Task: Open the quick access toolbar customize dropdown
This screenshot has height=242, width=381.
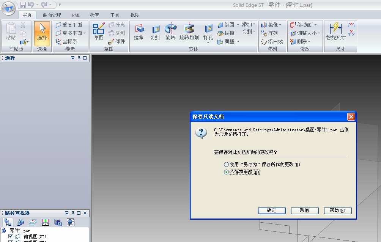Action: coord(60,5)
